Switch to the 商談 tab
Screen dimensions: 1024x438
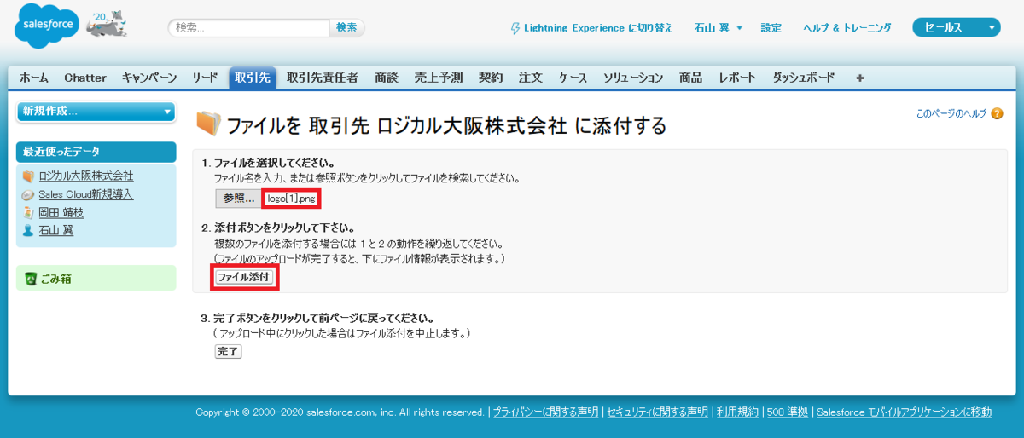pyautogui.click(x=387, y=78)
